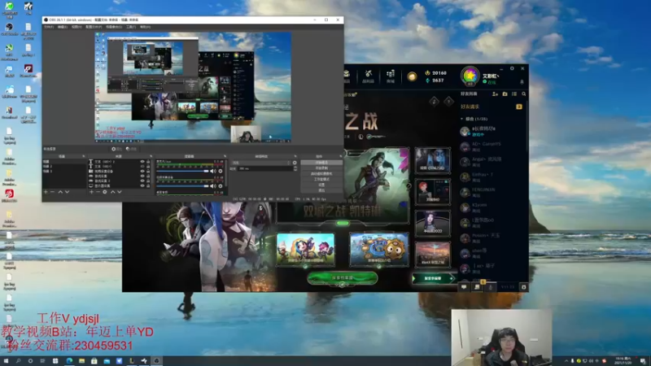This screenshot has width=651, height=366.
Task: Move selected OBS scene up
Action: pos(60,192)
